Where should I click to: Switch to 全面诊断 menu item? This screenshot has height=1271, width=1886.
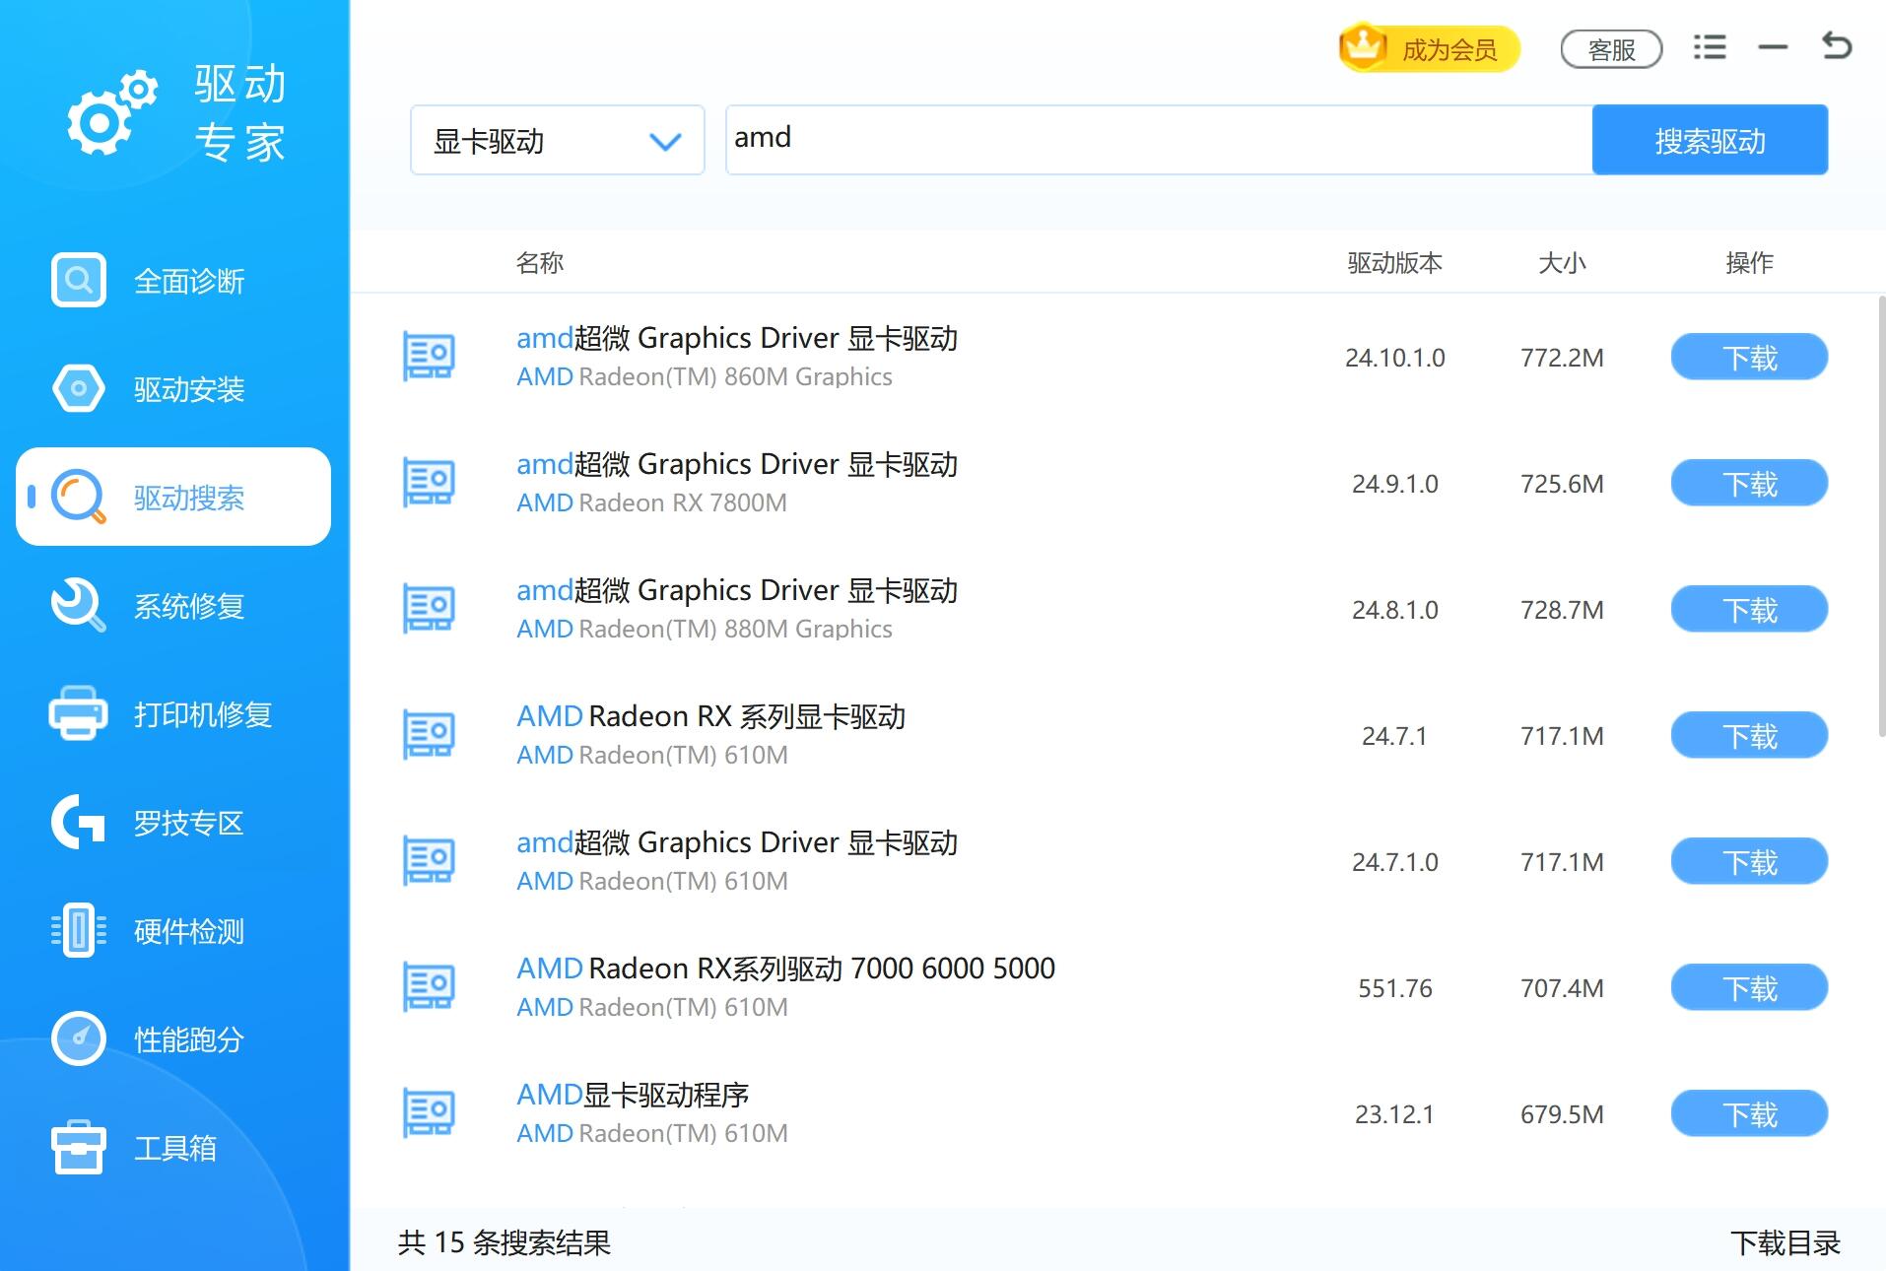pos(172,281)
